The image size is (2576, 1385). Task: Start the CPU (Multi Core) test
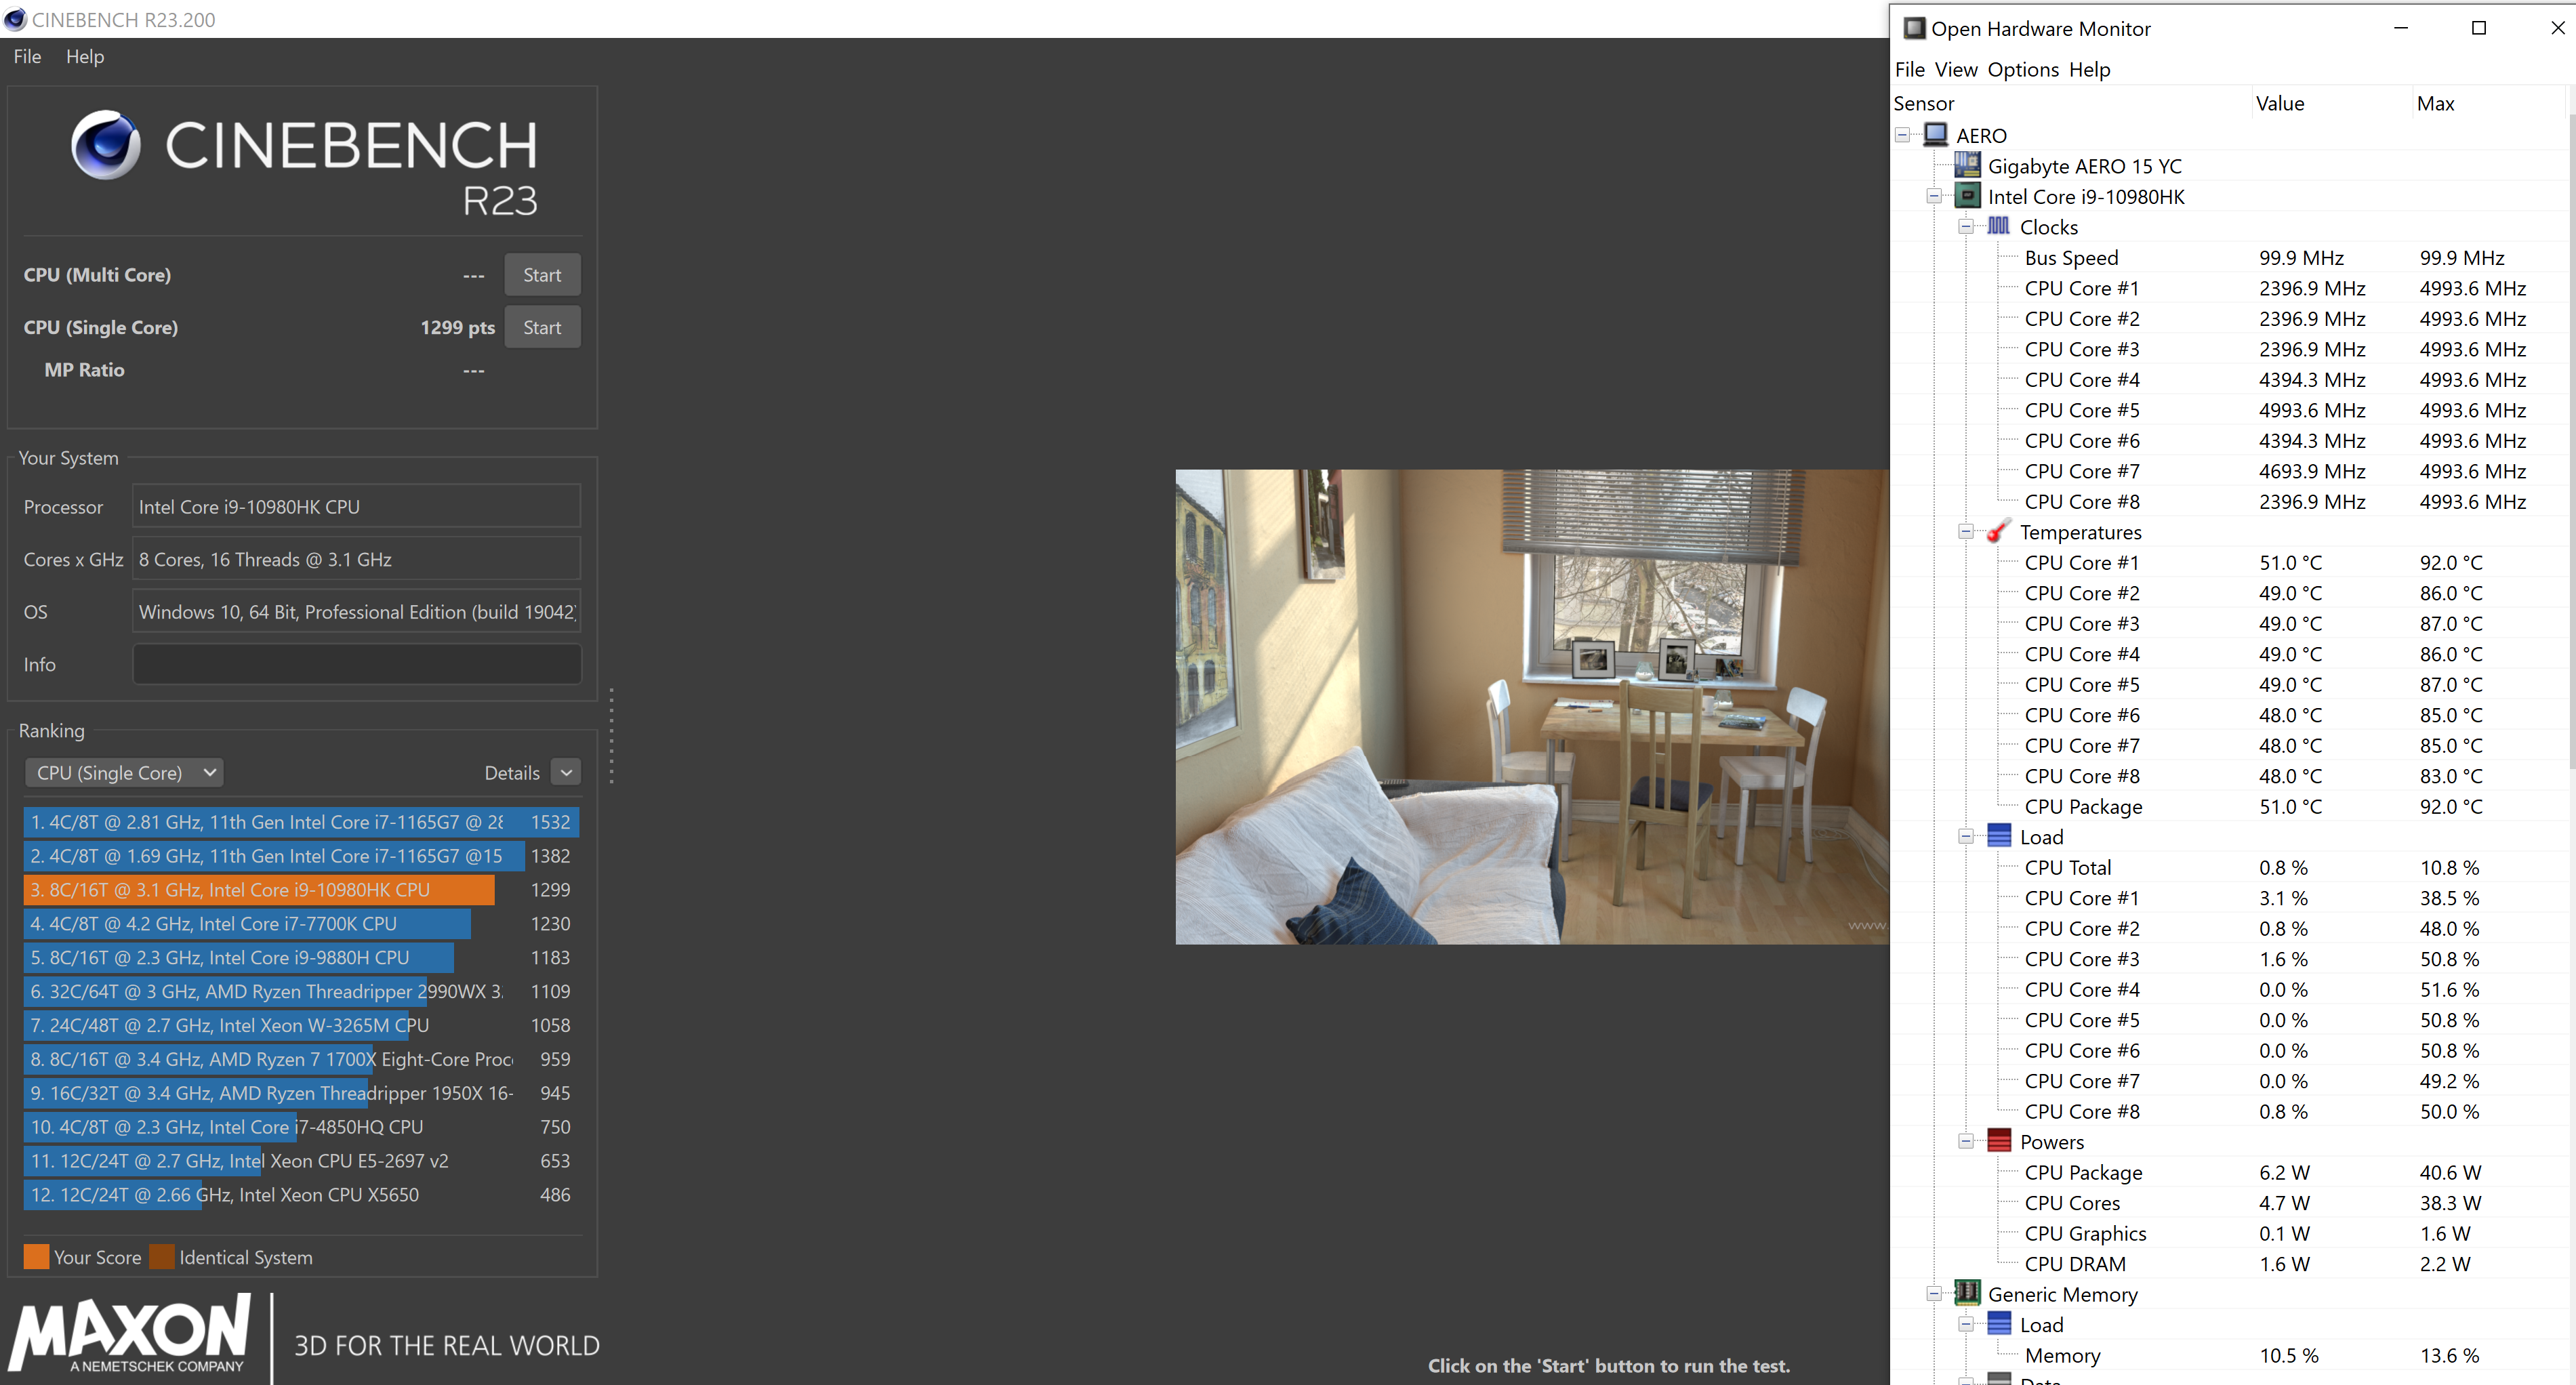pos(542,275)
